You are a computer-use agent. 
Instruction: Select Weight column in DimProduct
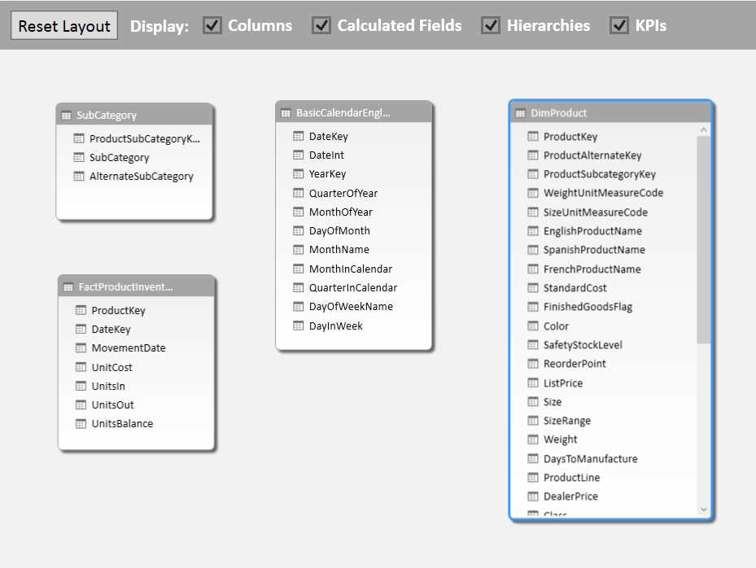coord(560,439)
